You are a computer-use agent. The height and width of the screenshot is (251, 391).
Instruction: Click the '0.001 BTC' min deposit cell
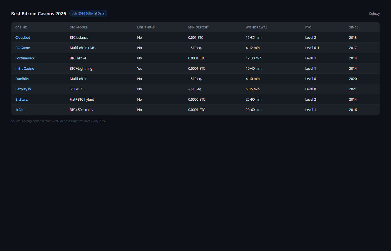point(196,37)
